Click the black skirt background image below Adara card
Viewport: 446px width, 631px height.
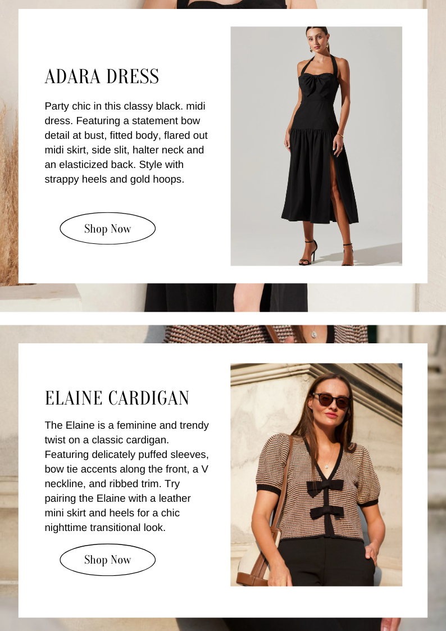pyautogui.click(x=226, y=297)
